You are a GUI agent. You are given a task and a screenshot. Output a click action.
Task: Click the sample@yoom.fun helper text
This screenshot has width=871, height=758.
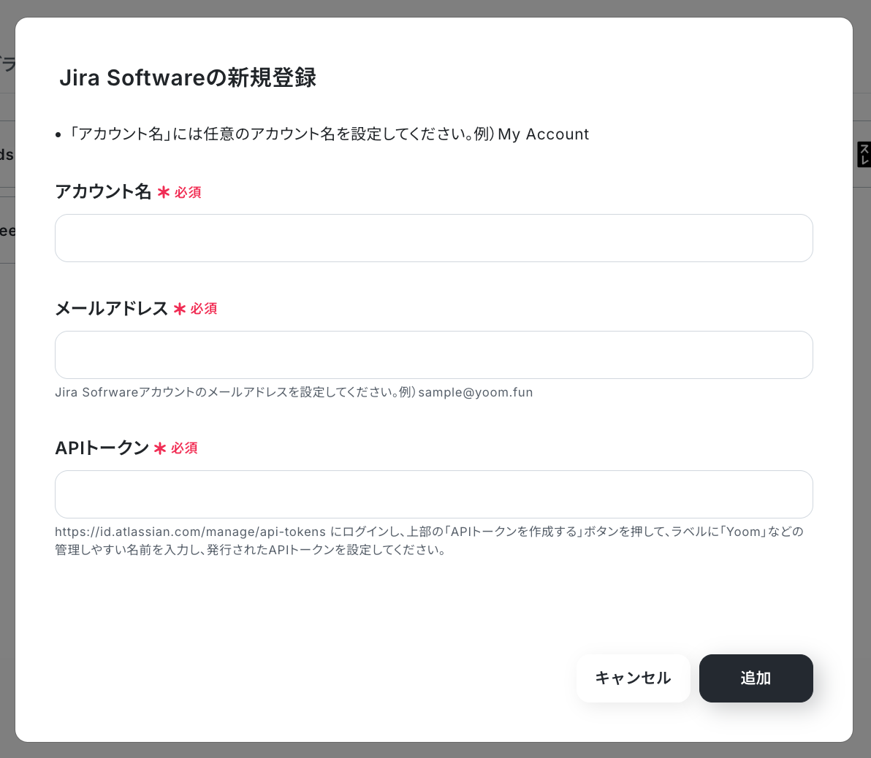(294, 393)
